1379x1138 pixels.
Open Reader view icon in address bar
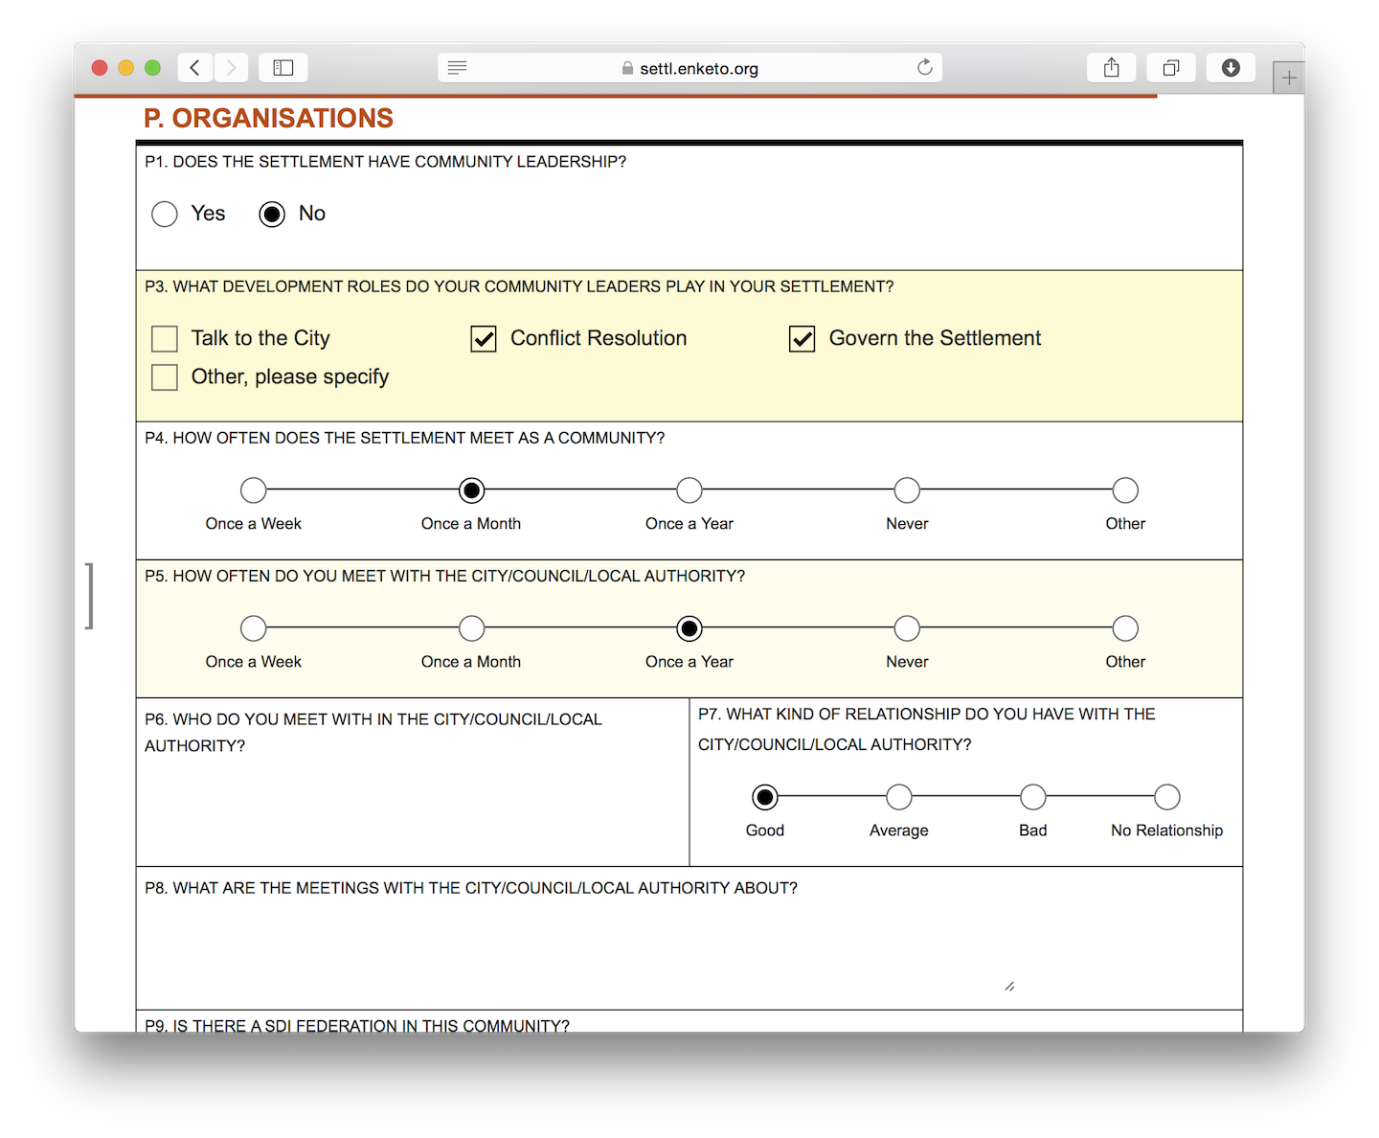point(457,68)
